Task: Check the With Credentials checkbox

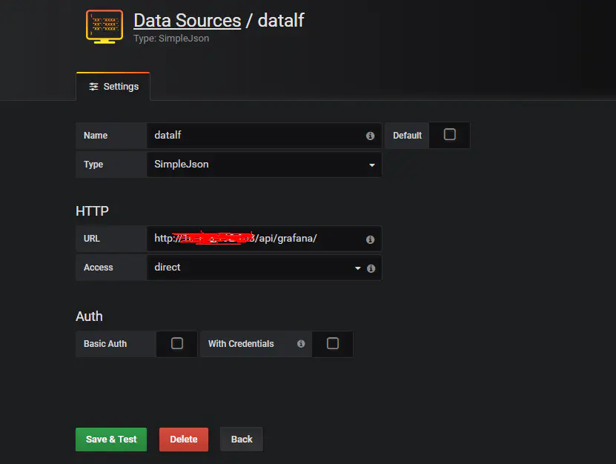Action: coord(332,343)
